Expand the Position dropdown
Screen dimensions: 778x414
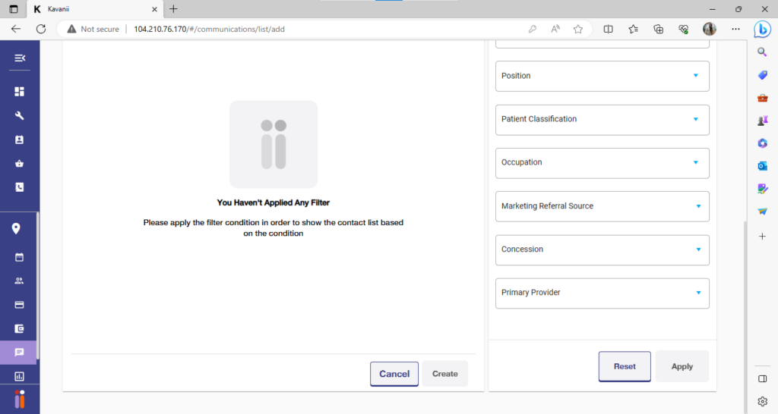[x=602, y=76]
